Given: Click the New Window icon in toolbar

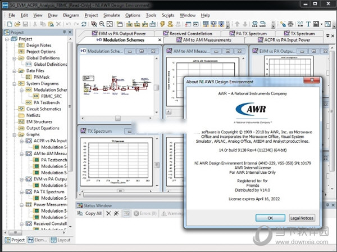Looking at the screenshot, I should [x=120, y=24].
